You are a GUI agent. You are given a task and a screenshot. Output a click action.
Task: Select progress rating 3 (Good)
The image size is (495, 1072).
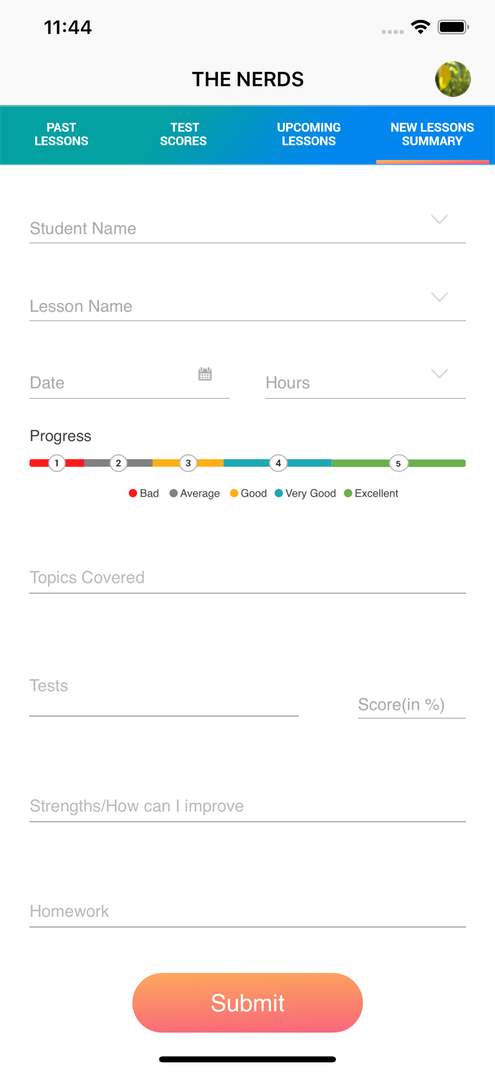pyautogui.click(x=188, y=463)
